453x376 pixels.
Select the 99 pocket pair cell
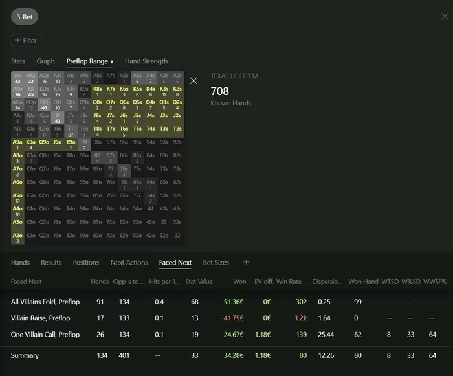point(84,144)
